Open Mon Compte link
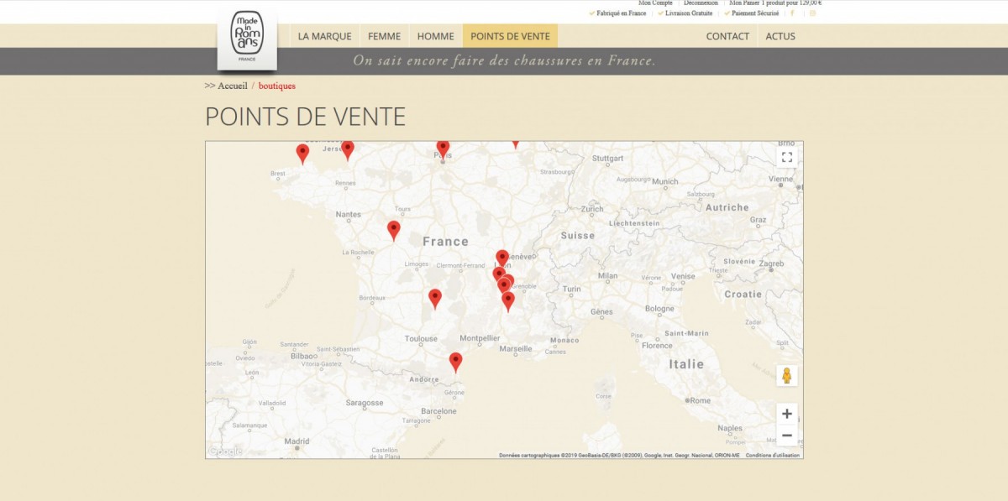Screen dimensions: 1008x501 655,3
